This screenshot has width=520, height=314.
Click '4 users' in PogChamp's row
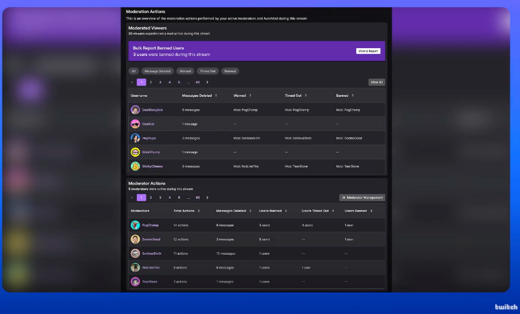(x=307, y=225)
